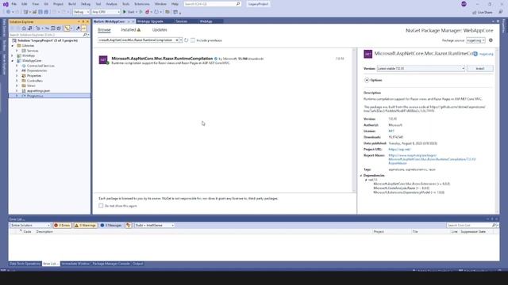Check the Do not show this again box
This screenshot has width=508, height=285.
[x=101, y=206]
